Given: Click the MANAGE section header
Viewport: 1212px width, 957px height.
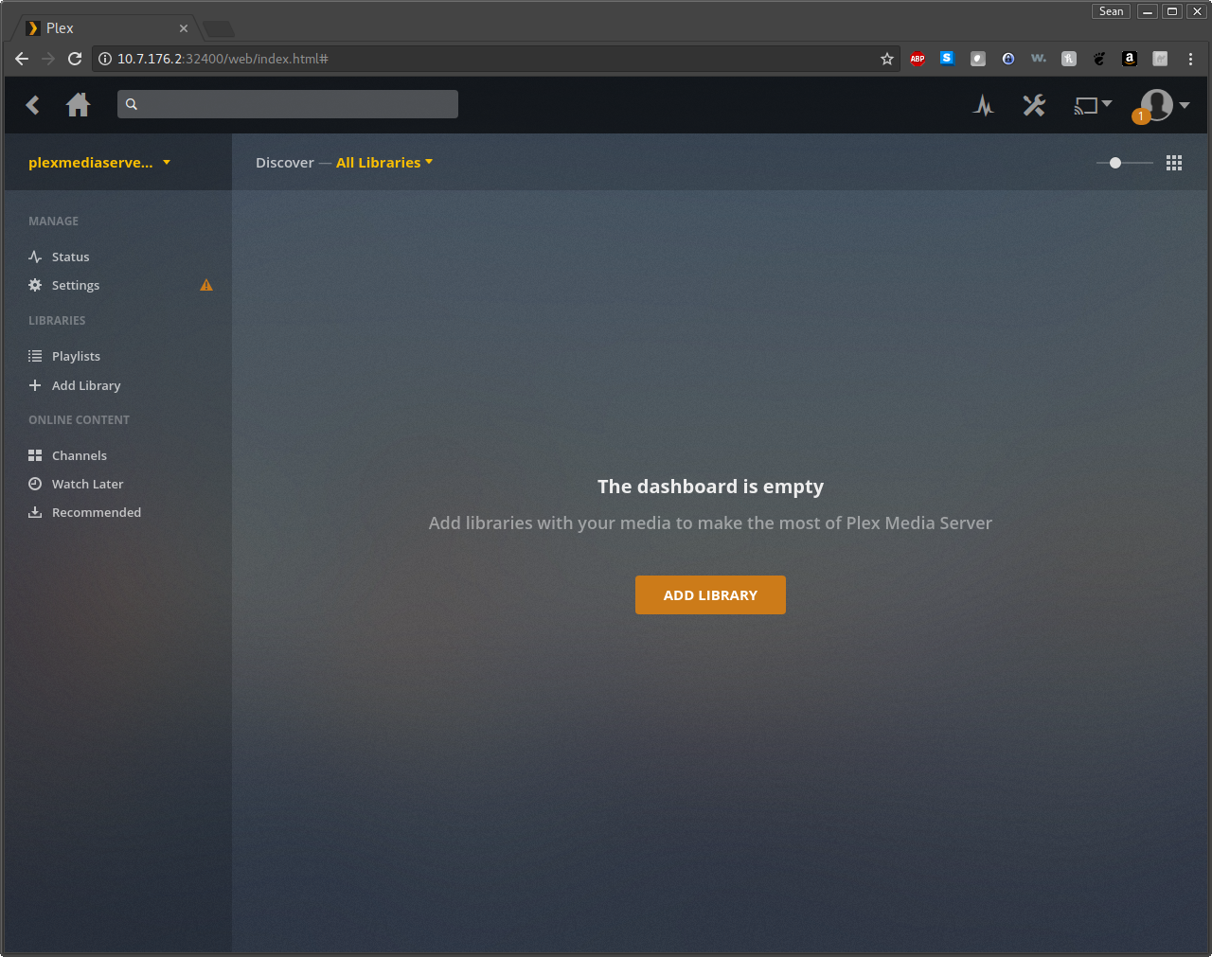Looking at the screenshot, I should coord(54,222).
